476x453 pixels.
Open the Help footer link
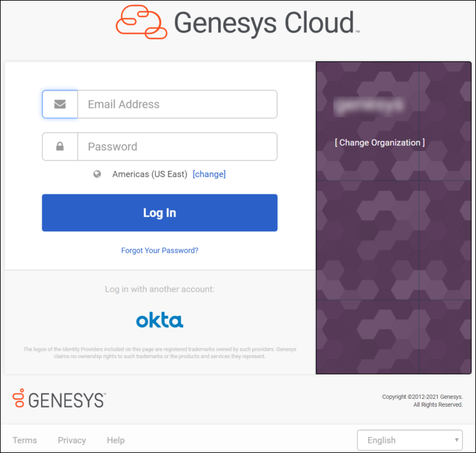[116, 441]
